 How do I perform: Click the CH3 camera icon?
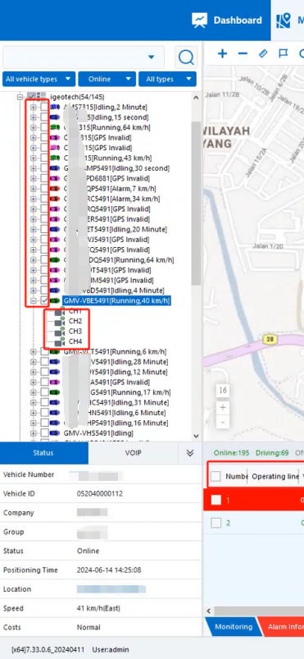pyautogui.click(x=60, y=332)
